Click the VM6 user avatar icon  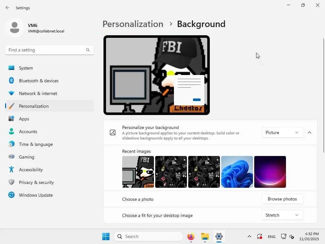point(15,28)
